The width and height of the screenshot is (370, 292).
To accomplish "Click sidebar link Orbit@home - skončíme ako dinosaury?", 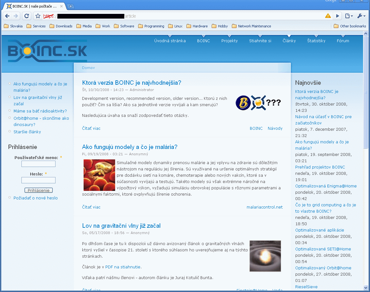I will [x=41, y=121].
